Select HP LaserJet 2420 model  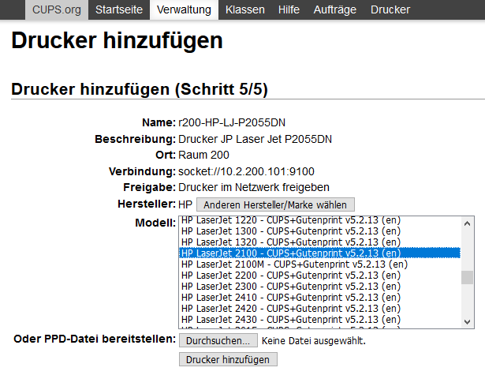pyautogui.click(x=320, y=308)
